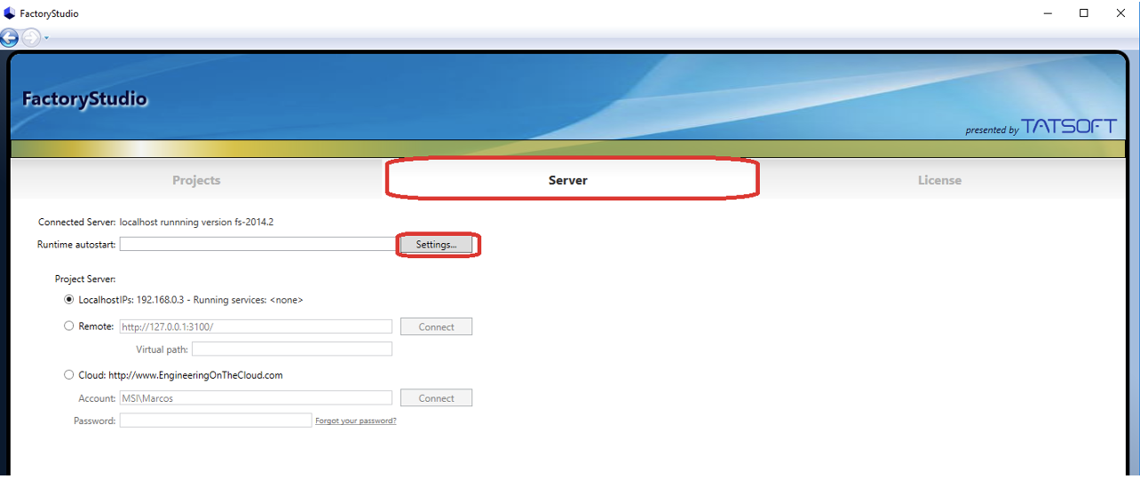Click the Runtime autostart field

click(258, 244)
